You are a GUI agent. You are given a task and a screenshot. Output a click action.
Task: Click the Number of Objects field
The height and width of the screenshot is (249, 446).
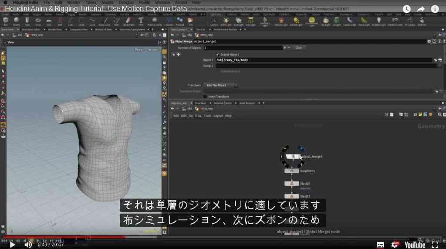243,48
